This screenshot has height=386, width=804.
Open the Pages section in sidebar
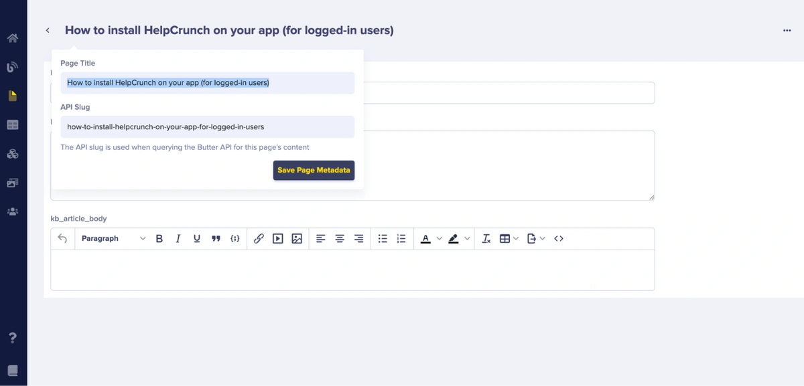pos(12,96)
